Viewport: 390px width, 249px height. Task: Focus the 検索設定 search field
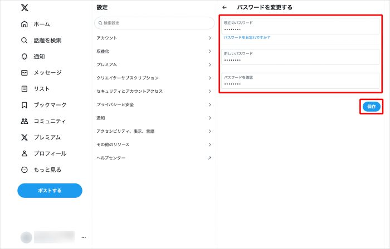[154, 23]
